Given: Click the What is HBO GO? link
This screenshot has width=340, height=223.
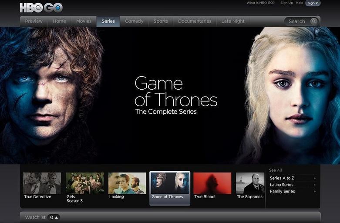Looking at the screenshot, I should pyautogui.click(x=260, y=3).
